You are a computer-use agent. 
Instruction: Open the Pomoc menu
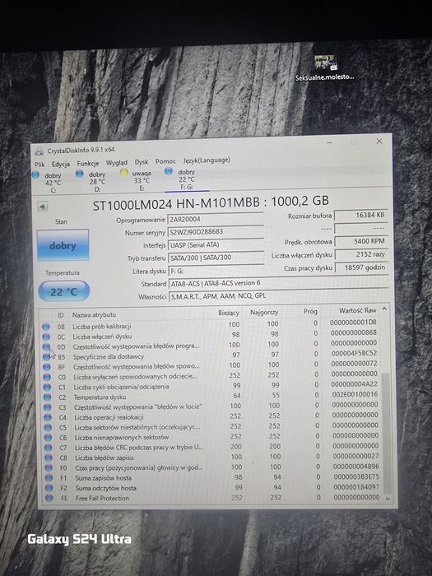click(165, 161)
